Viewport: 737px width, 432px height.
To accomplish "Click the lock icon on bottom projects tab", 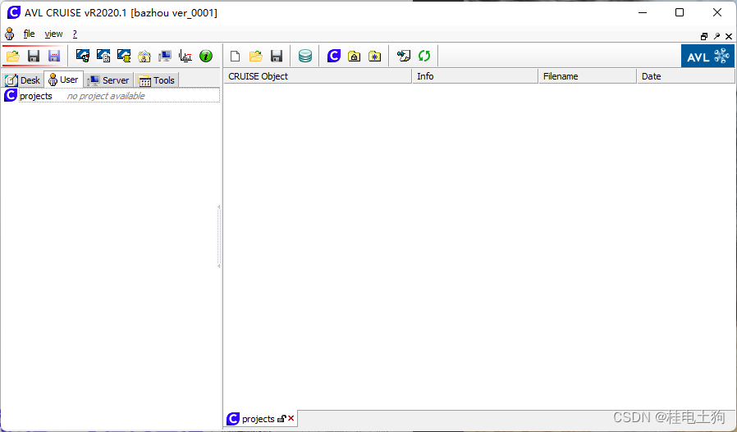I will click(x=282, y=418).
